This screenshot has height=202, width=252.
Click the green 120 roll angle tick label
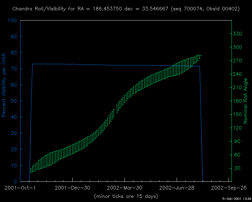click(x=238, y=128)
